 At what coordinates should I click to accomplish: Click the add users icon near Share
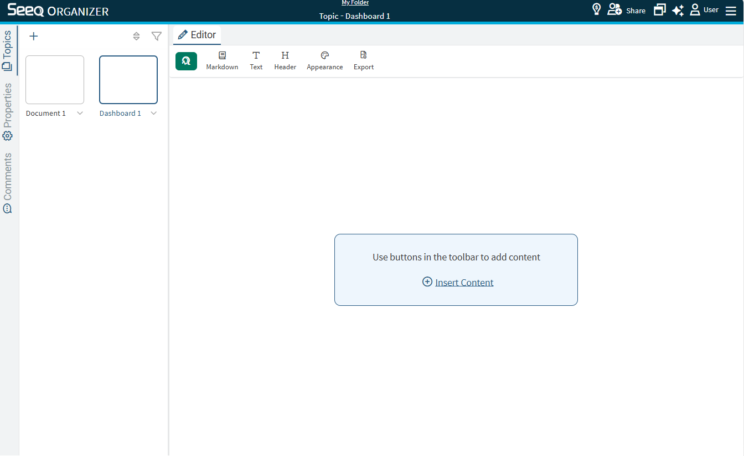[x=614, y=9]
